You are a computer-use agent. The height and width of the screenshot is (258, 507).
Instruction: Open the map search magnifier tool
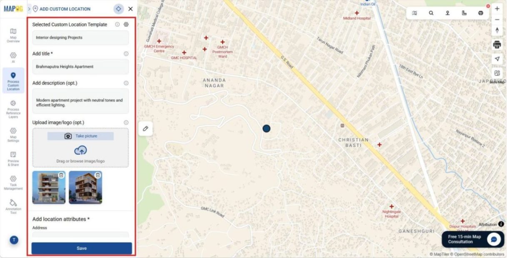click(x=431, y=13)
